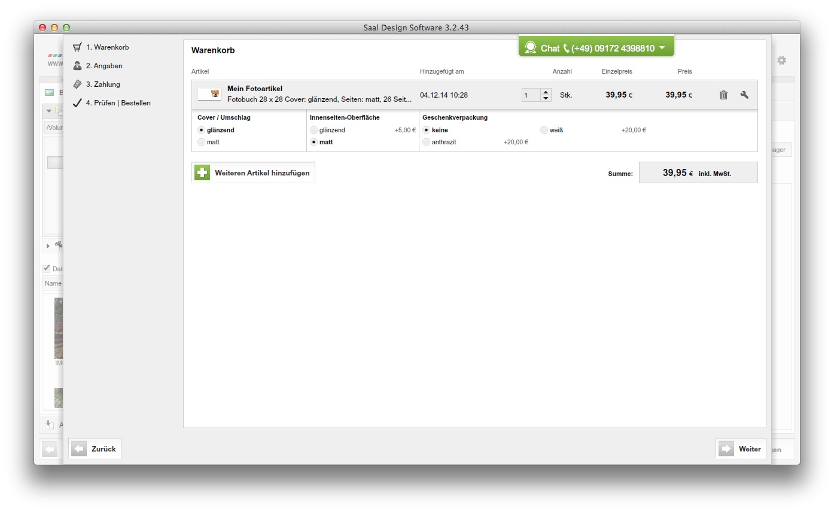Select keine Geschenkverpackung
The image size is (834, 512).
tap(426, 130)
